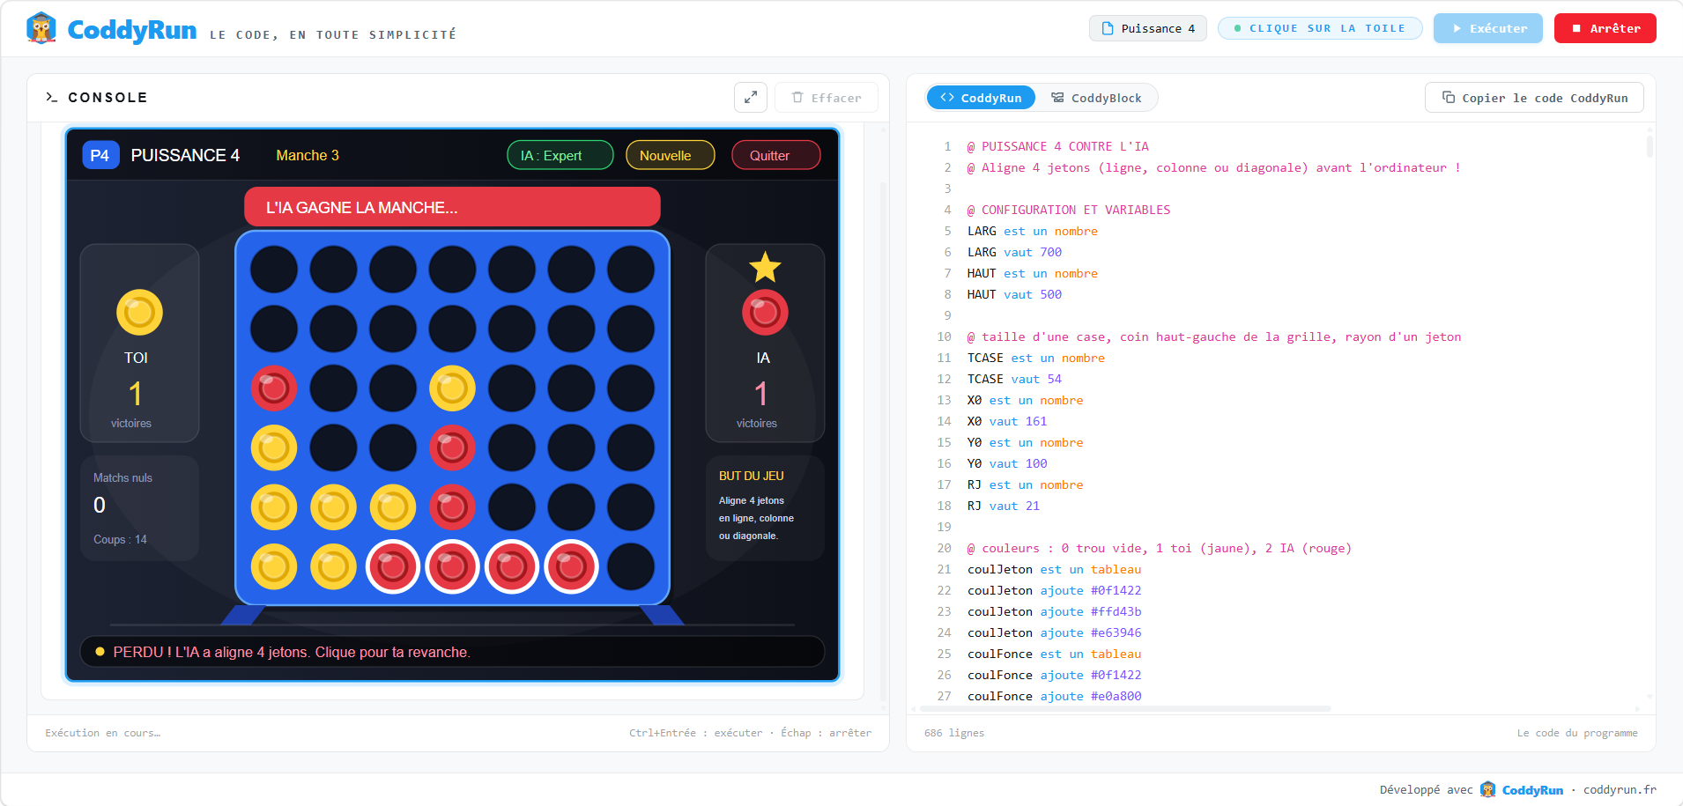Clear the console with Effacer
The image size is (1683, 806).
pyautogui.click(x=827, y=98)
